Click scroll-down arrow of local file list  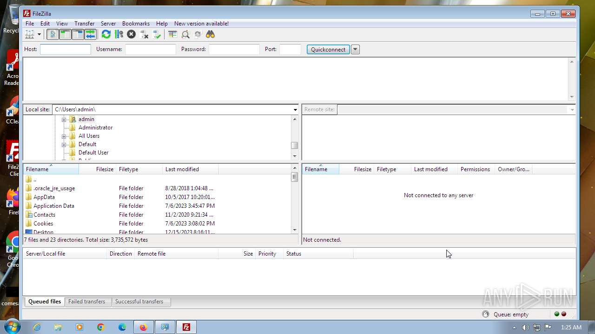point(295,230)
